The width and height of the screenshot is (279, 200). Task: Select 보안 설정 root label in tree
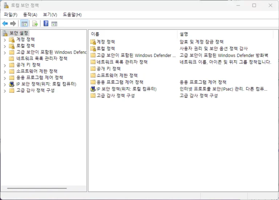coord(19,33)
